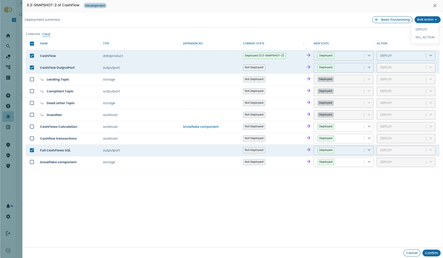Click the logout icon in sidebar

click(8, 233)
